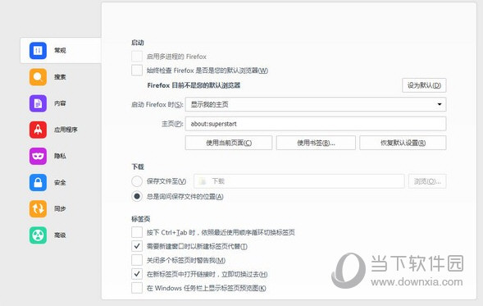Click the 下载 section heading
Screen dimensions: 483x306
[x=138, y=167]
